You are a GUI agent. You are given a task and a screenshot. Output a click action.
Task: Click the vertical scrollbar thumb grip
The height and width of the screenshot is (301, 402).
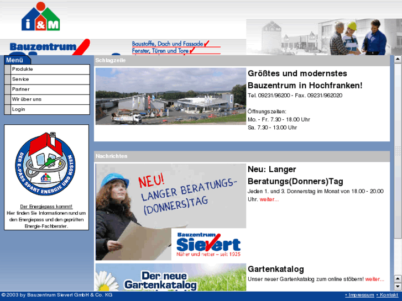[x=398, y=151]
